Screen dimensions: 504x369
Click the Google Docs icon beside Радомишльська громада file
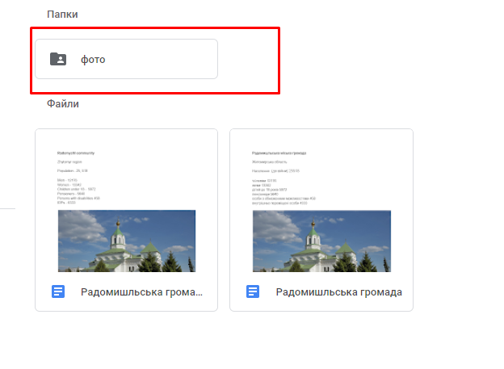tap(253, 291)
